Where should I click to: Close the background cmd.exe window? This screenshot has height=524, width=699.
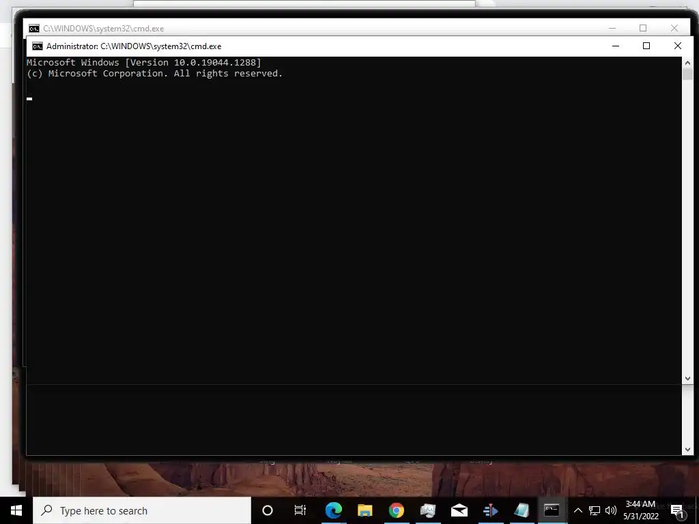tap(674, 28)
